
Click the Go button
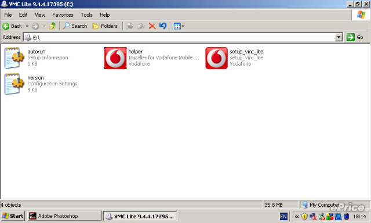point(355,37)
